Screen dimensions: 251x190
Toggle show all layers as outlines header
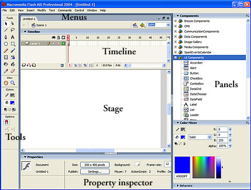tap(63, 38)
